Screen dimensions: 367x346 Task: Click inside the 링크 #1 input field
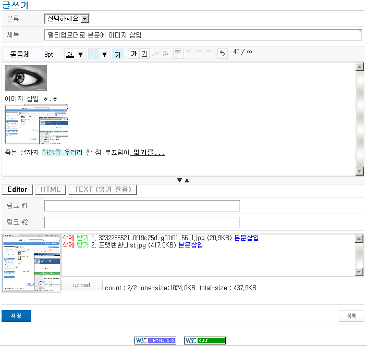[x=142, y=206]
